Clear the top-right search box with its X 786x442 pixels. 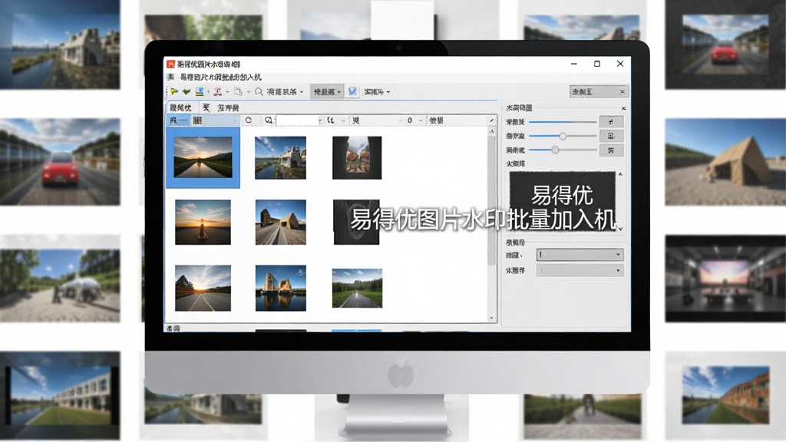pyautogui.click(x=622, y=92)
